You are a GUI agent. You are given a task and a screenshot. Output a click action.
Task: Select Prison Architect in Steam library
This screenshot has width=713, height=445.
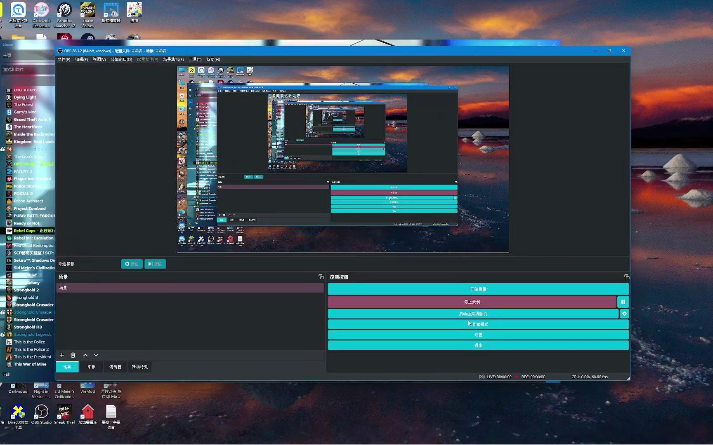coord(28,201)
